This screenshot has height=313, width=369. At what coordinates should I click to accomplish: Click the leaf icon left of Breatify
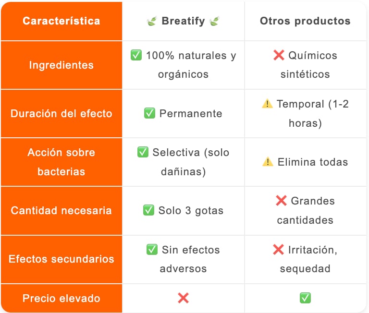[x=151, y=22]
